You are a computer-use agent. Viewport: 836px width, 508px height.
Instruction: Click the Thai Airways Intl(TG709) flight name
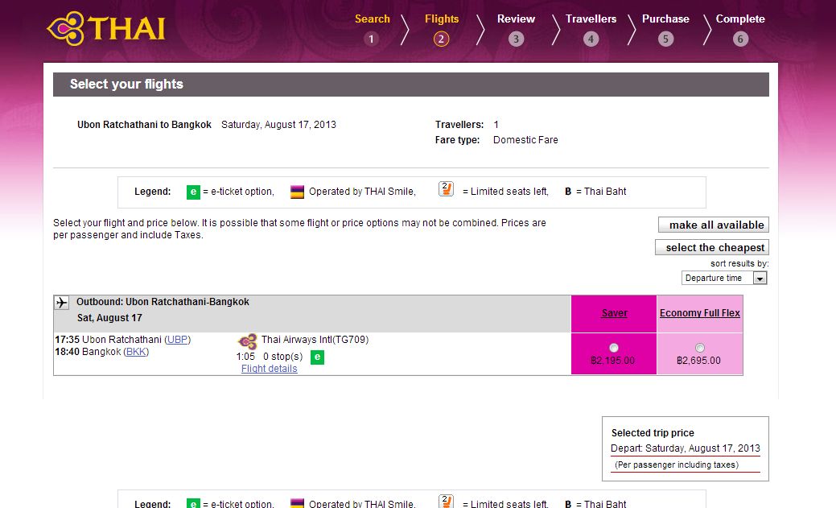coord(315,340)
